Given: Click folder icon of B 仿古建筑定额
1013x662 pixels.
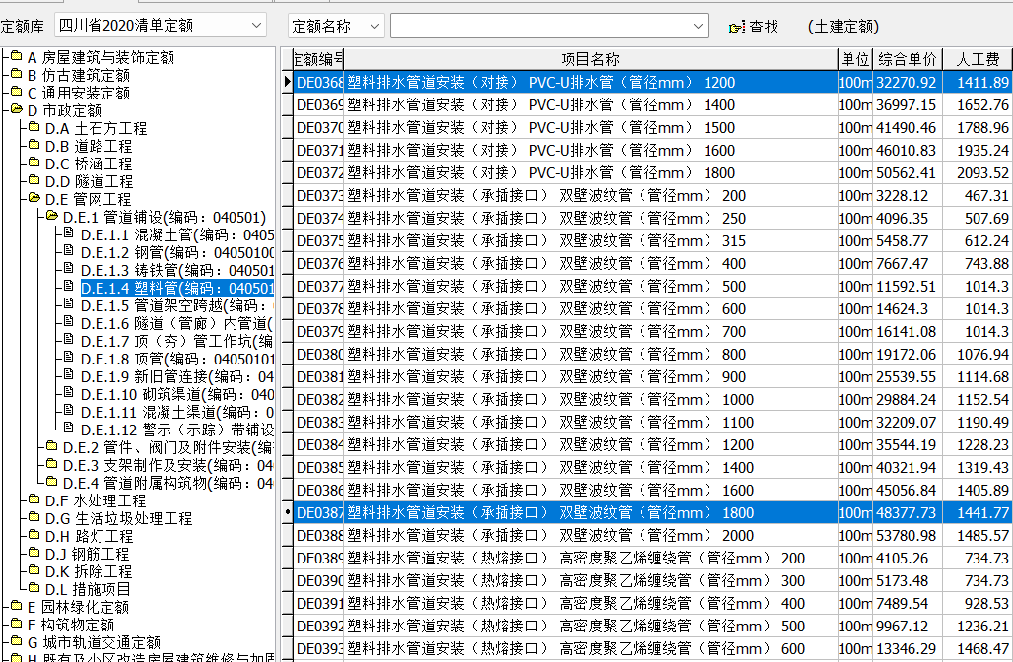Looking at the screenshot, I should click(x=17, y=74).
